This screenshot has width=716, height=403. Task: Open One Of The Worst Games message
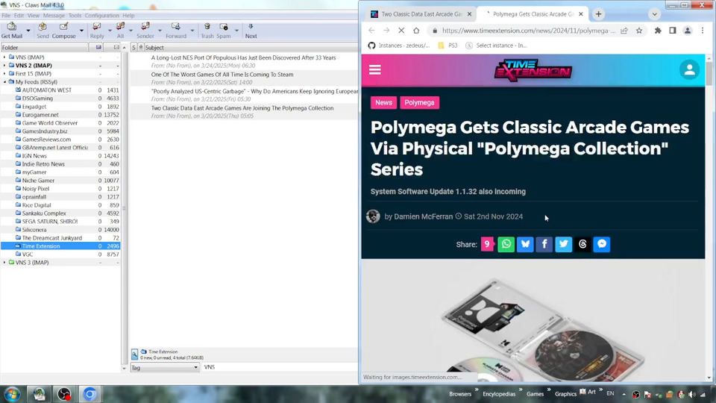[x=244, y=78]
